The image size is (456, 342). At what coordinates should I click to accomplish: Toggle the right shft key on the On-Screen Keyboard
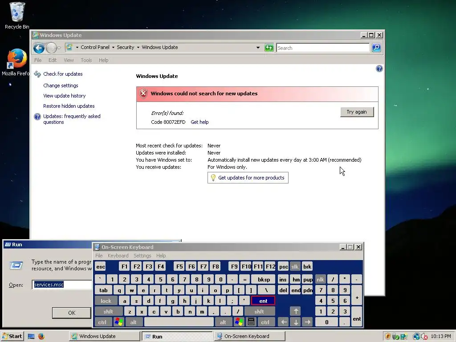click(x=259, y=311)
